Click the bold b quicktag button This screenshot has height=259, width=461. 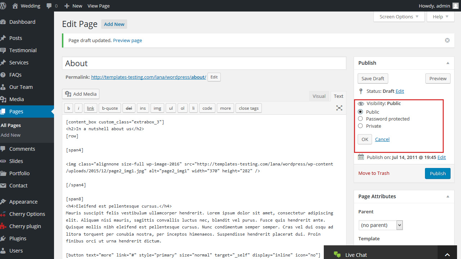click(68, 108)
